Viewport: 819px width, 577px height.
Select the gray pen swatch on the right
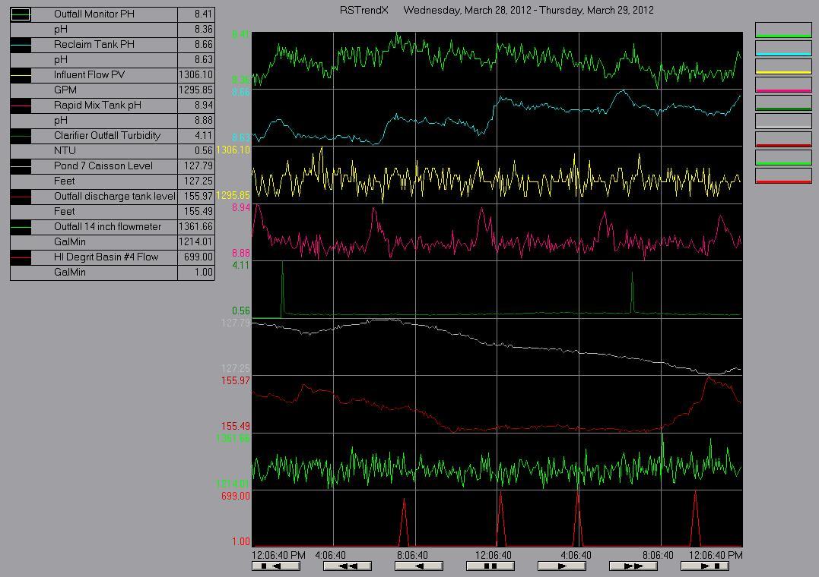(783, 121)
